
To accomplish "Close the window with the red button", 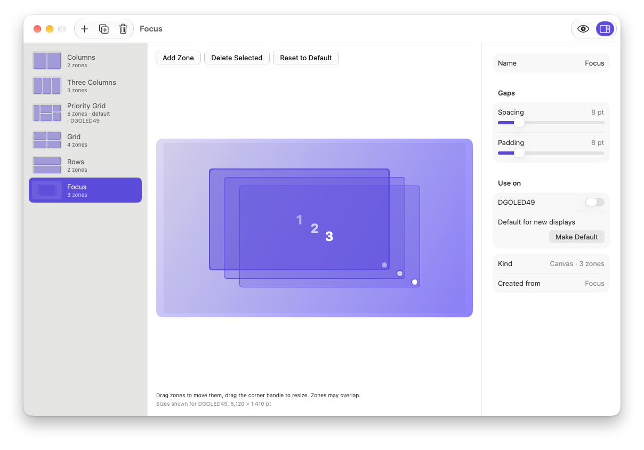I will [x=37, y=29].
